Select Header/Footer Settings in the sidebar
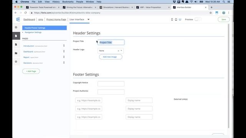 45,28
